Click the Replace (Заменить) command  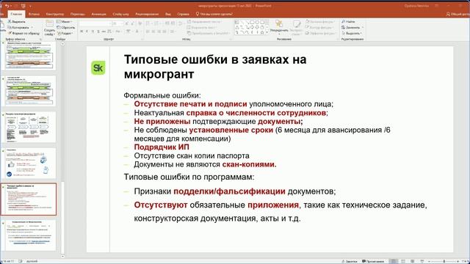point(350,27)
